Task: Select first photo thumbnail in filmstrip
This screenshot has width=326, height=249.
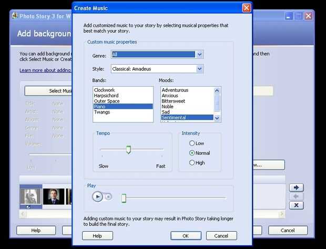Action: [x=31, y=196]
